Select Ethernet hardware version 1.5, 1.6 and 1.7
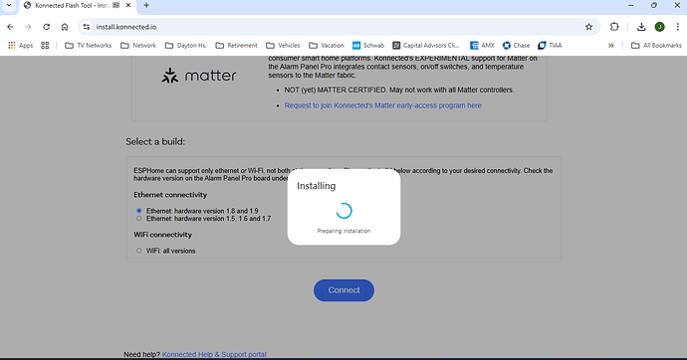687x360 pixels. [138, 218]
